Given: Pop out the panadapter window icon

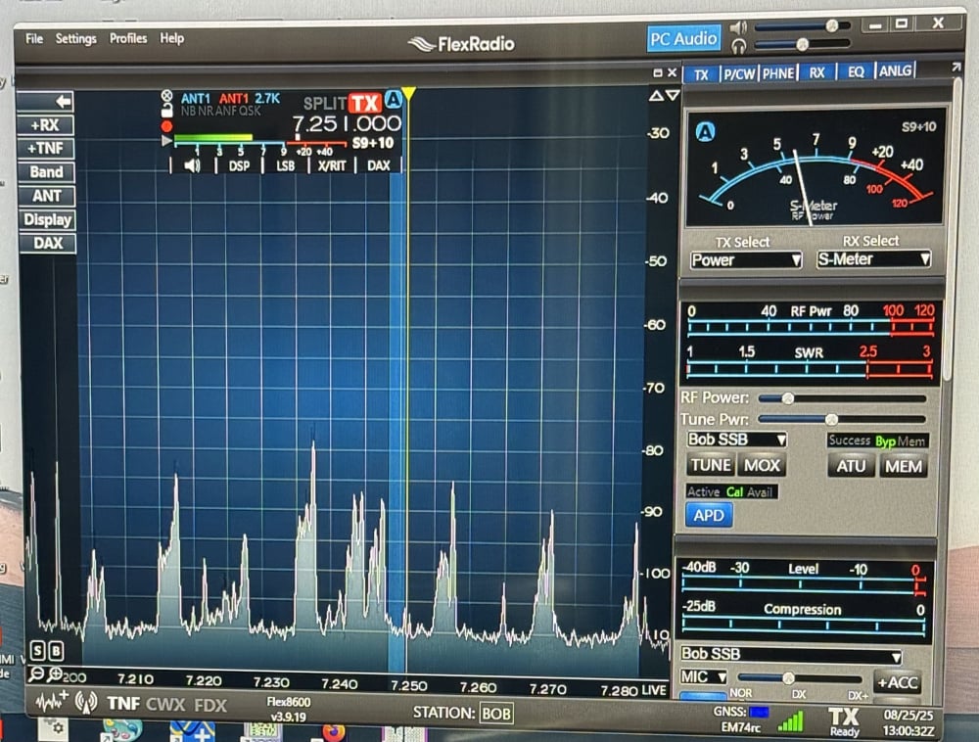Looking at the screenshot, I should (658, 73).
